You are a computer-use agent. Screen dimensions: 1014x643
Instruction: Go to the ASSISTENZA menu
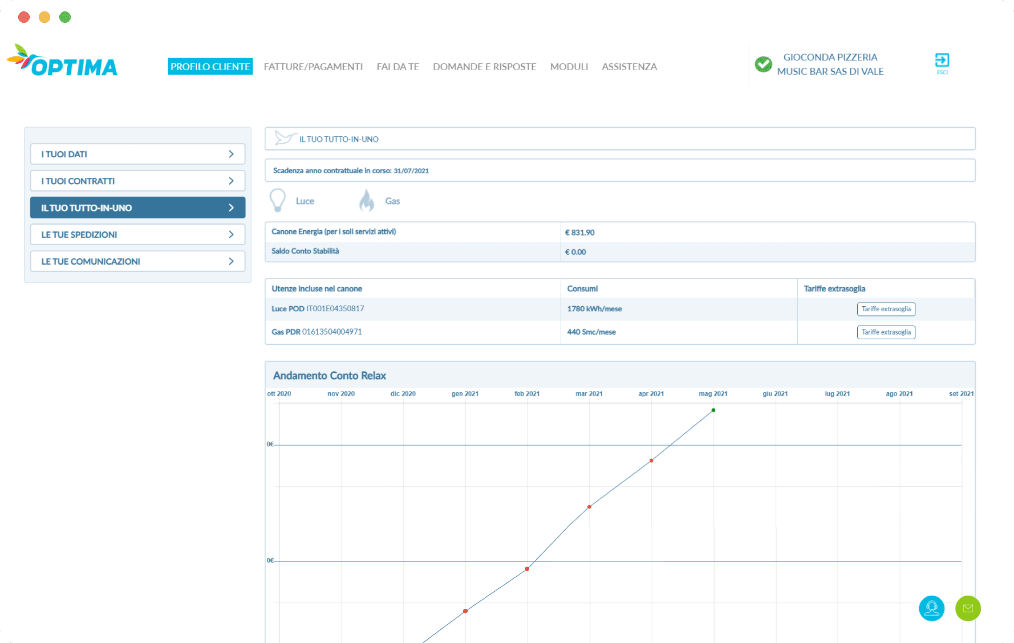[x=629, y=67]
